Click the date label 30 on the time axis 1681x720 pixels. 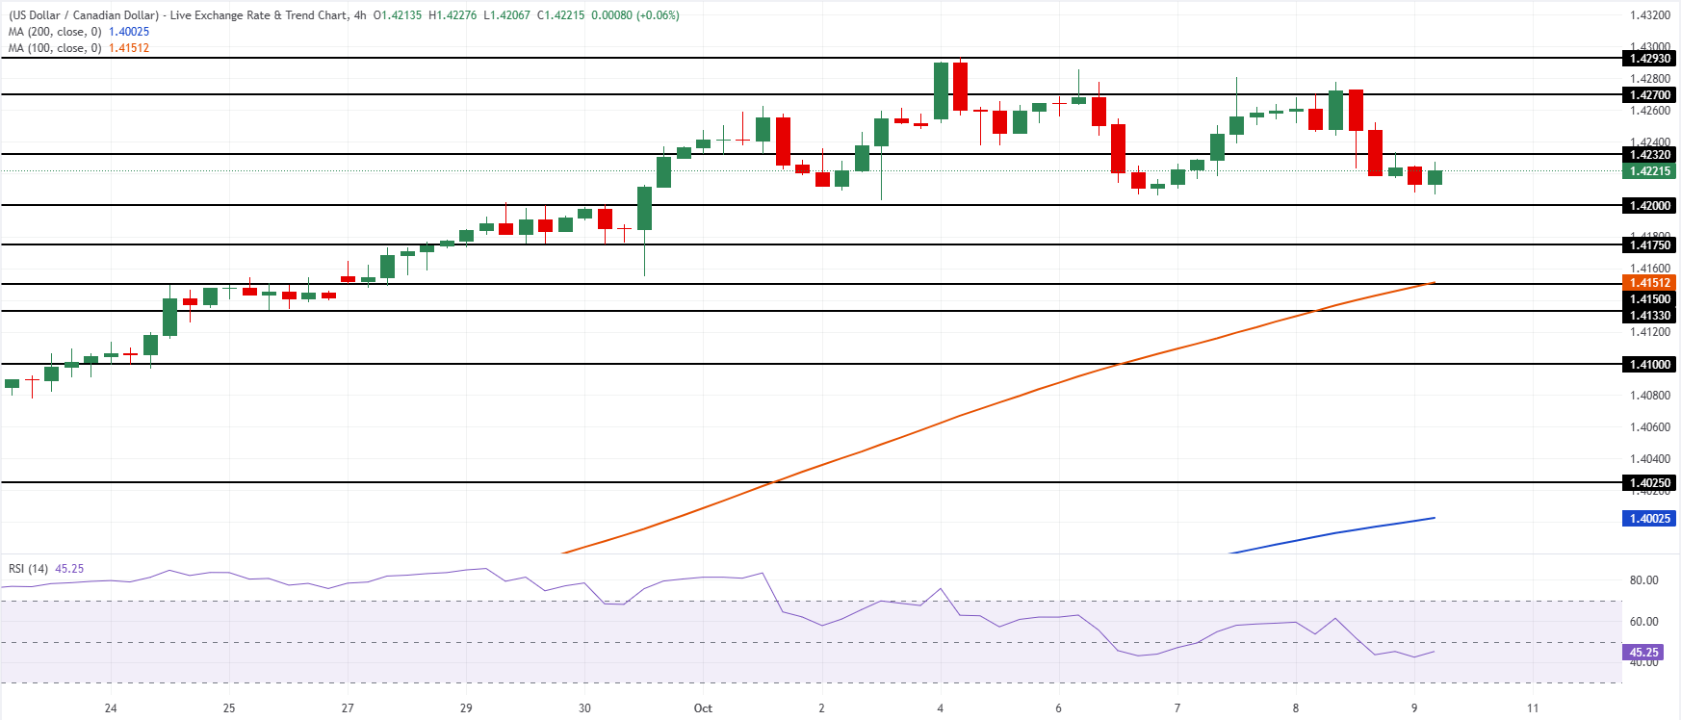(x=584, y=708)
